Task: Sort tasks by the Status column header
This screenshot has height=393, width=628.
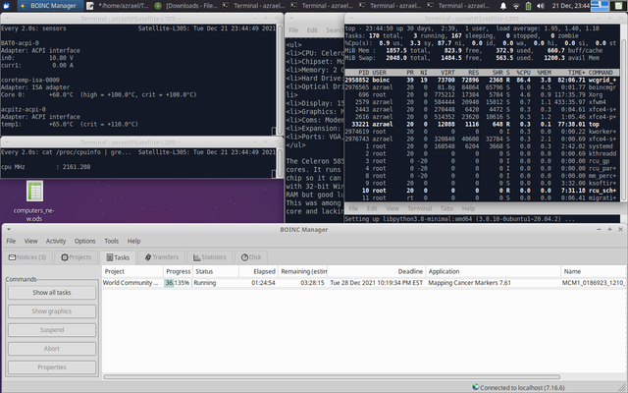Action: 216,271
